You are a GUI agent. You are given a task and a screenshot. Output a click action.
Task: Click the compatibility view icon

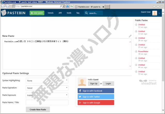coord(68,6)
